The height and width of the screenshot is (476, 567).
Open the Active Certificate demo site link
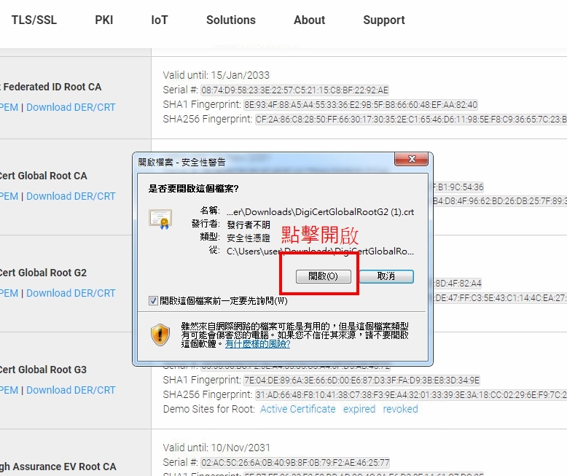pos(297,409)
